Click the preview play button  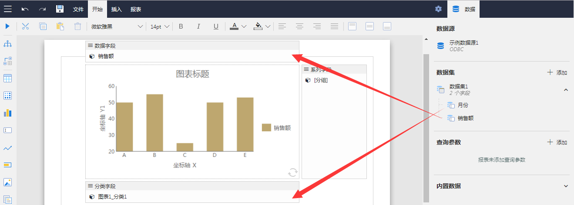pos(7,26)
